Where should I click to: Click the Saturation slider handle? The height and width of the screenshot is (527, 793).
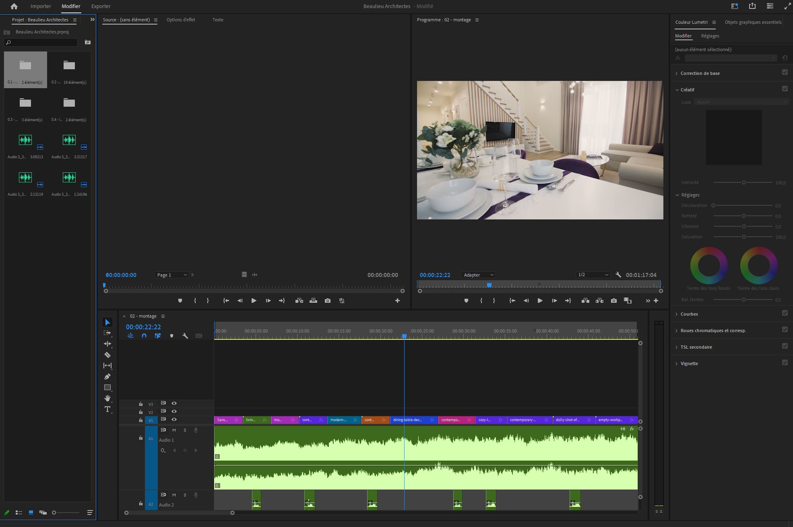(744, 237)
